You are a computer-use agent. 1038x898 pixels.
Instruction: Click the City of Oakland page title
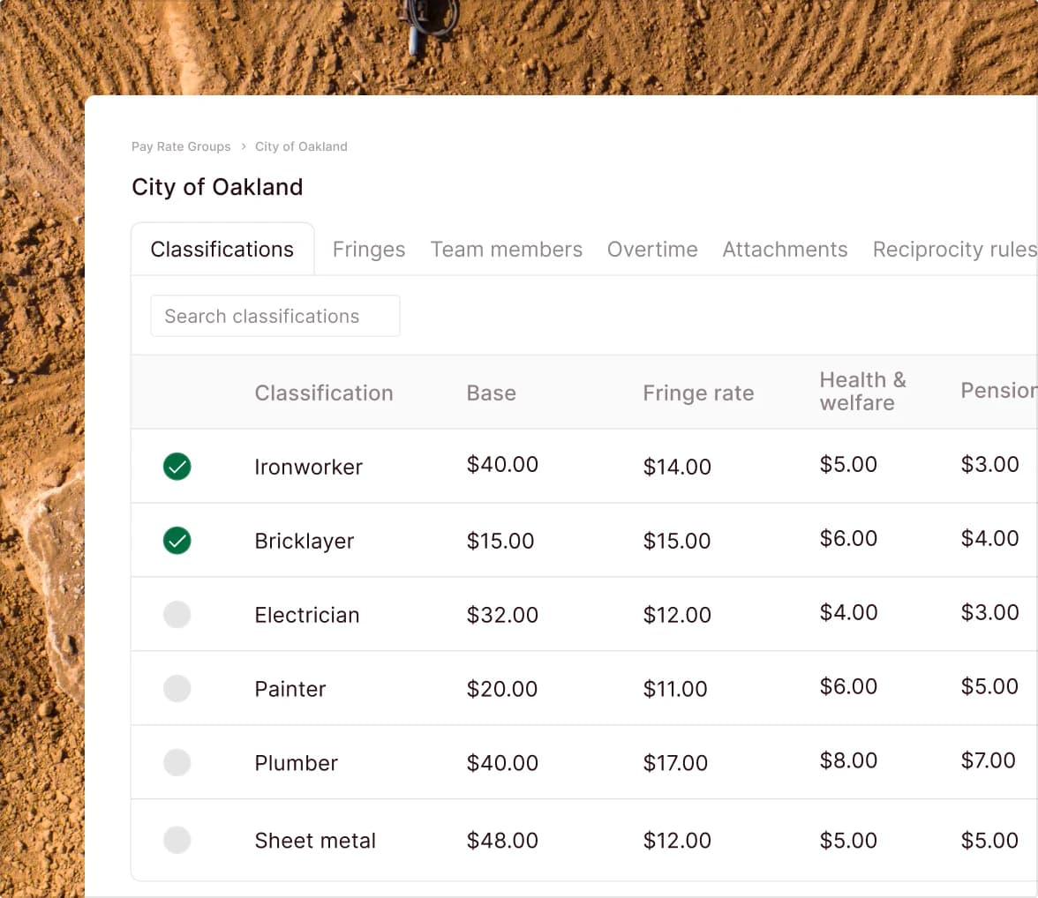[217, 187]
